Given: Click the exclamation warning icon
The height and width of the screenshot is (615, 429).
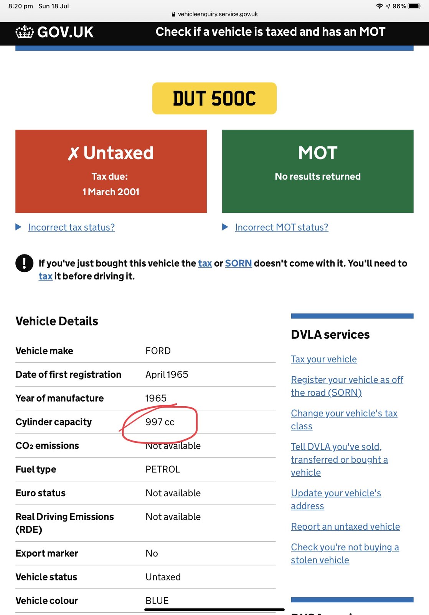Looking at the screenshot, I should coord(24,263).
